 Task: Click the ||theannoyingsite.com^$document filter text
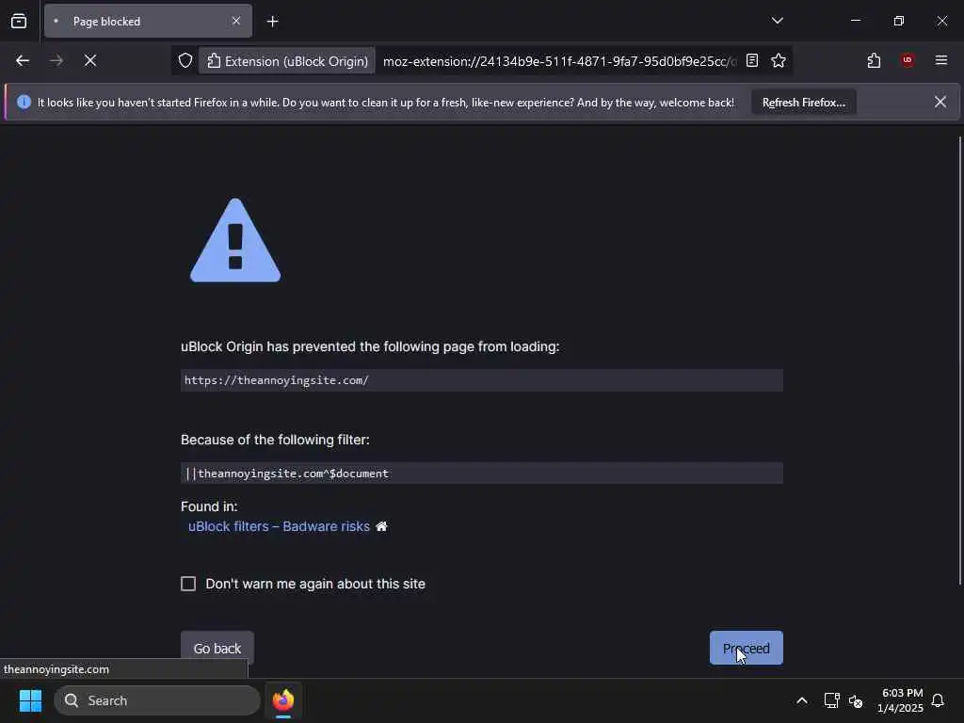(x=287, y=474)
